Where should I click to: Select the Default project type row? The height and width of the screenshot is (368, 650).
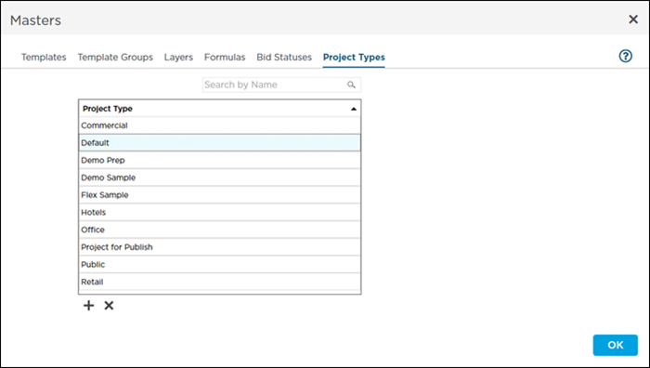pos(220,143)
